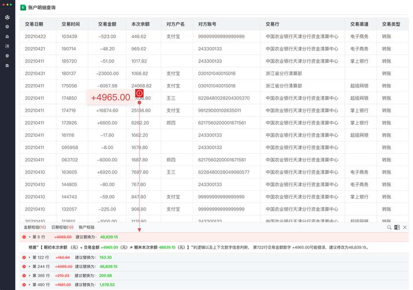Open the document icon at sidebar bottom

click(7, 66)
